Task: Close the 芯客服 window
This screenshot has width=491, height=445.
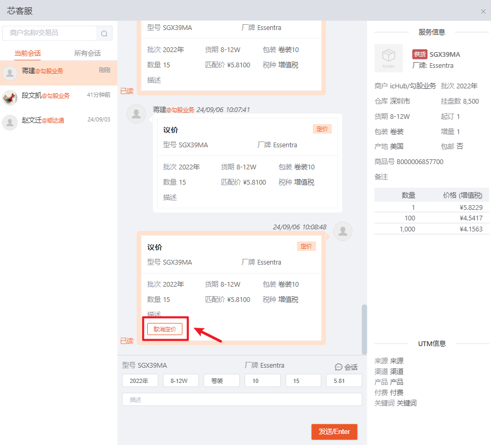Action: click(483, 11)
